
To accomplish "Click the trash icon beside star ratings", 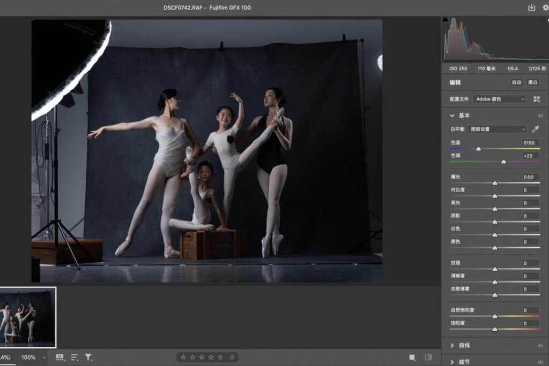I will click(232, 357).
